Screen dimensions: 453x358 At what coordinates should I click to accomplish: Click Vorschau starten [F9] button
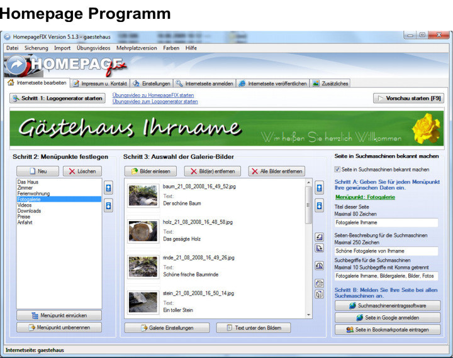coord(408,99)
